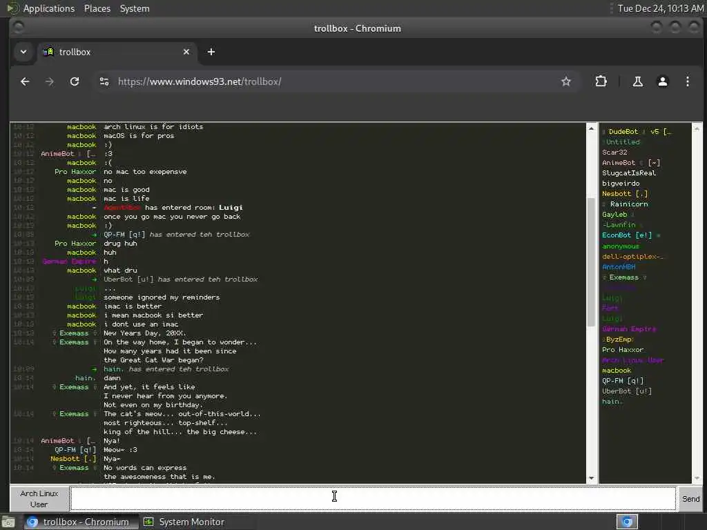The image size is (707, 530).
Task: Select SlugcatIsReal in user list
Action: 629,173
